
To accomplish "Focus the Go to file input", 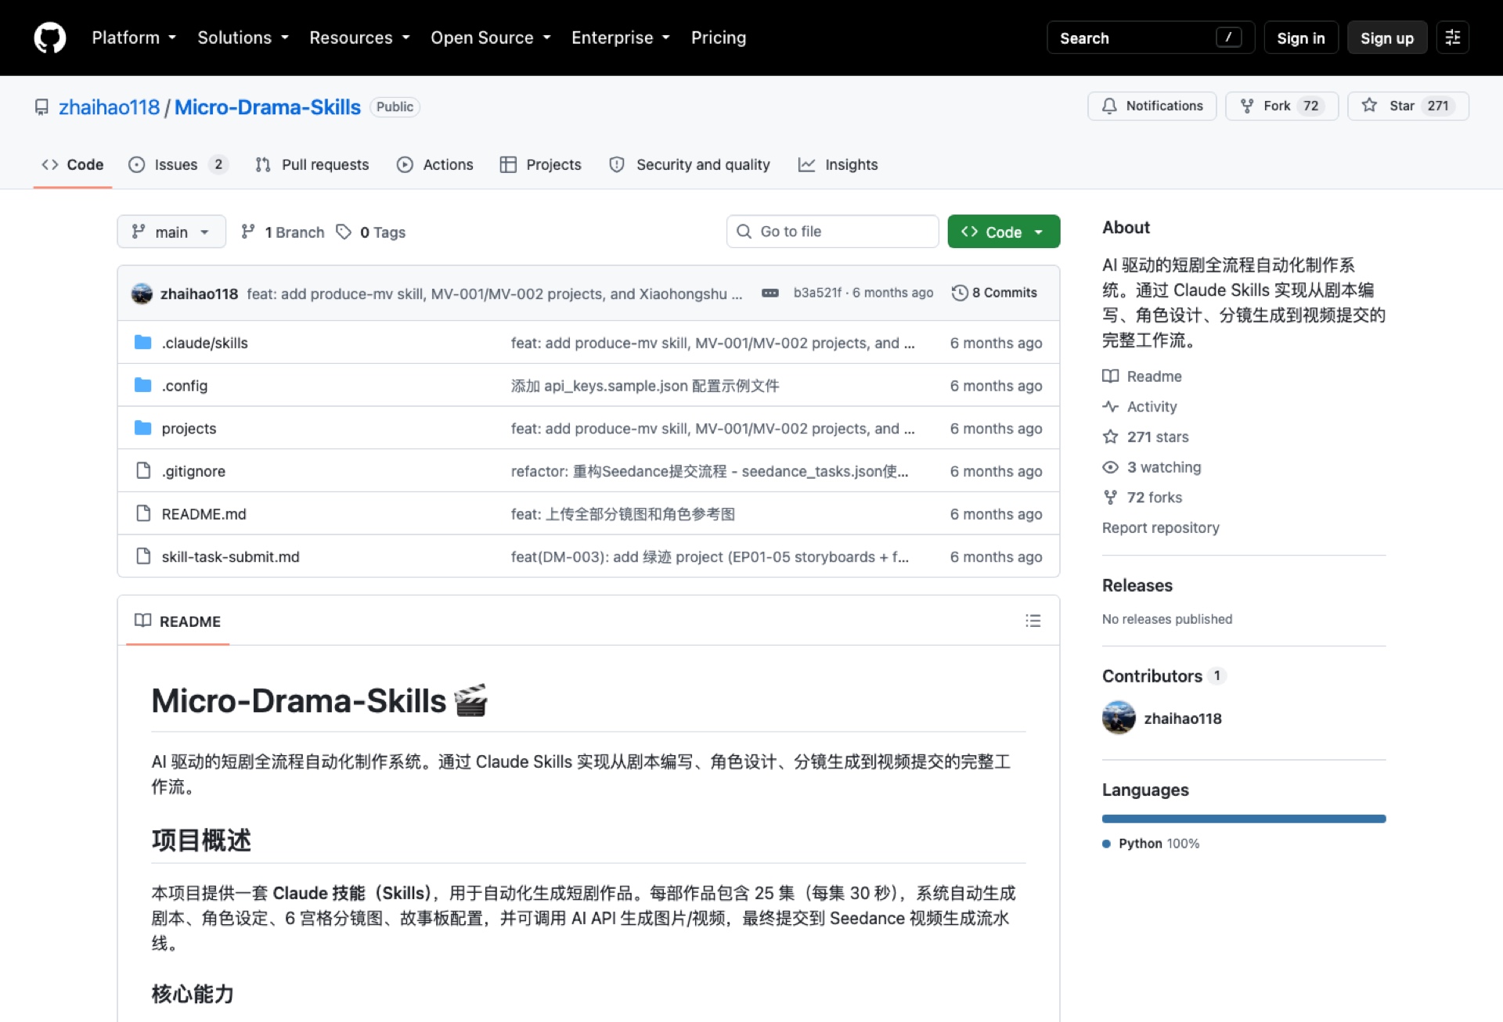I will [833, 232].
